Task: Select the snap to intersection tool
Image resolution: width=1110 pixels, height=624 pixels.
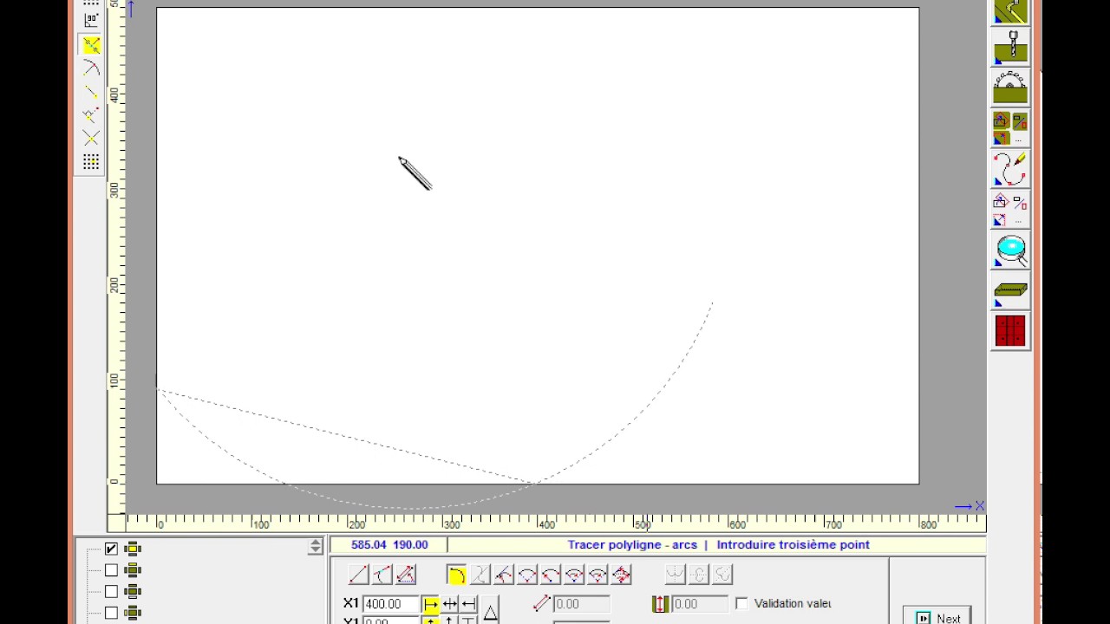Action: (x=91, y=139)
